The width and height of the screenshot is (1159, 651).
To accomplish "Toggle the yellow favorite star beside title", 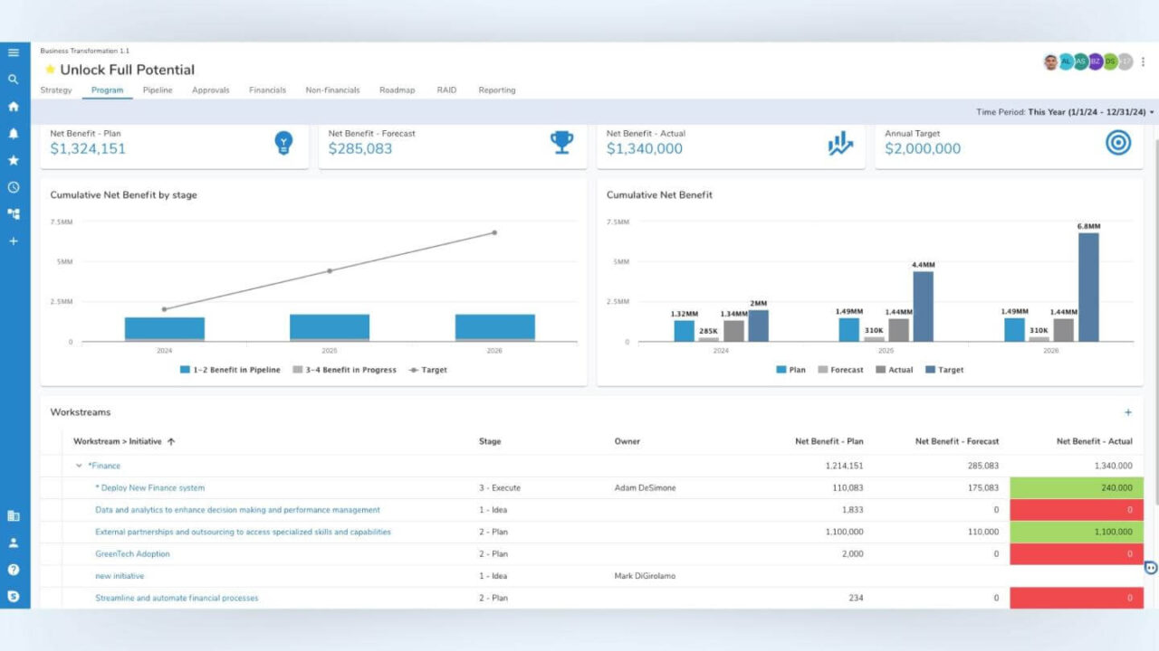I will pos(50,70).
